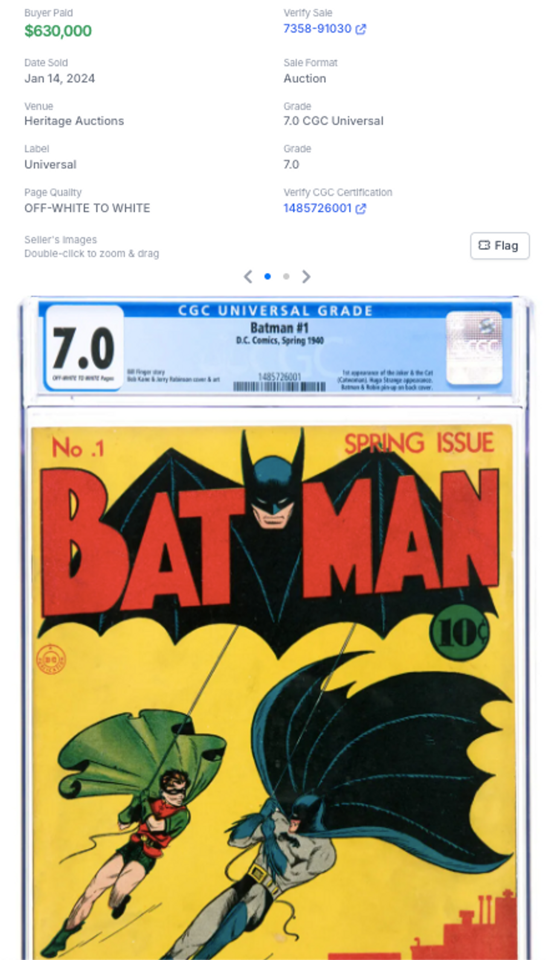Click the CGC Universal Grade header bar

coord(275,310)
